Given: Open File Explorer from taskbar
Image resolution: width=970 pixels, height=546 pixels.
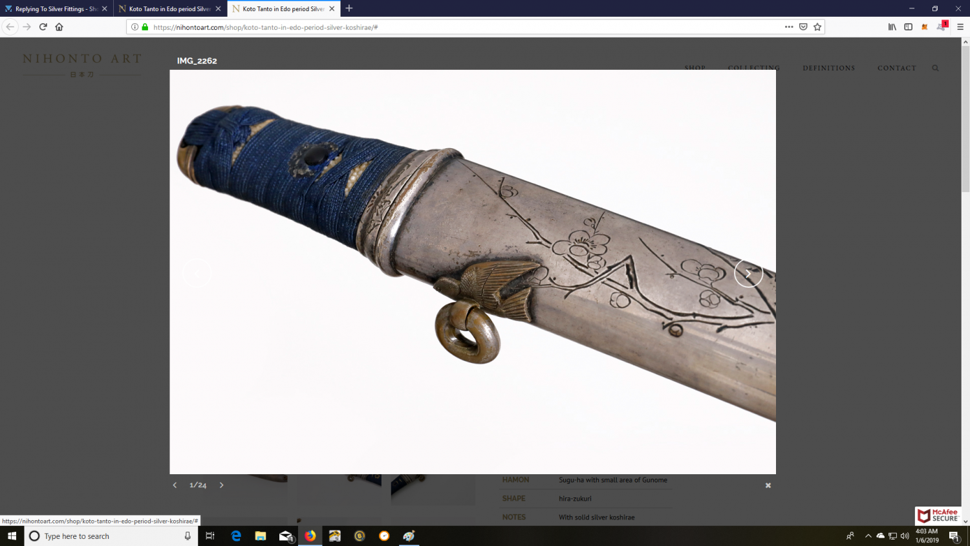Looking at the screenshot, I should tap(261, 536).
